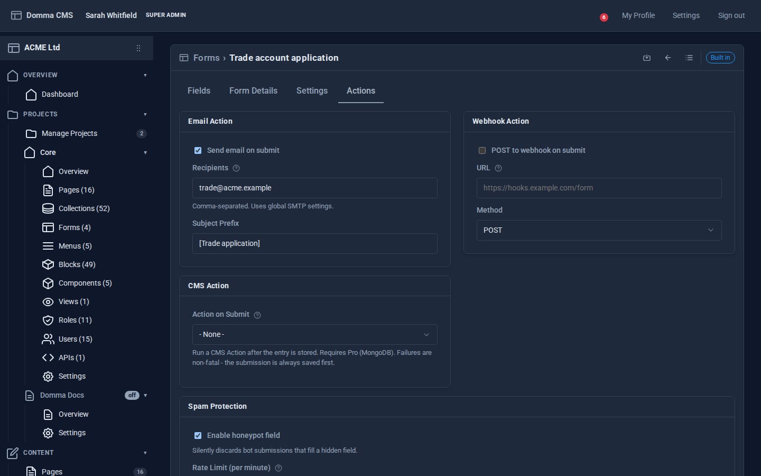Image resolution: width=761 pixels, height=476 pixels.
Task: Click the save icon in form header
Action: coord(646,58)
